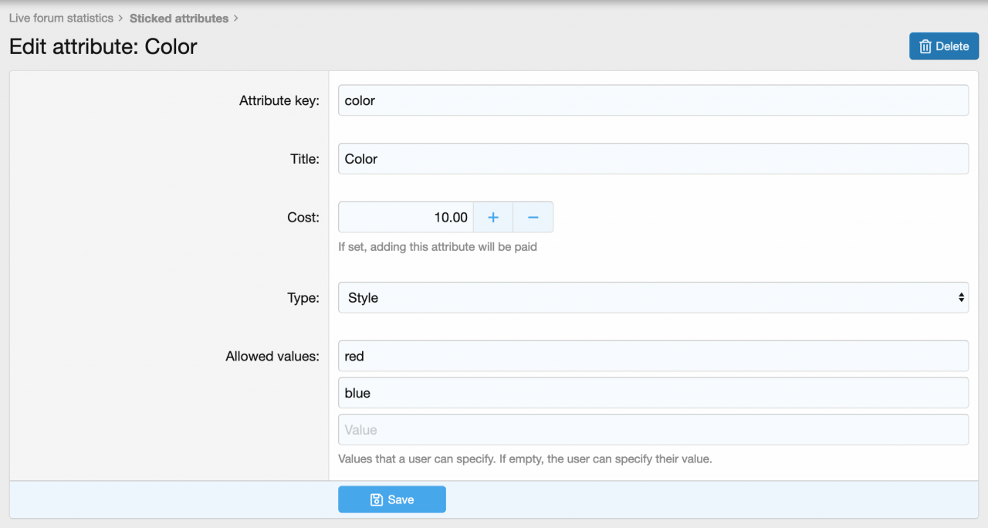
Task: Increase the cost with the plus button
Action: point(493,218)
